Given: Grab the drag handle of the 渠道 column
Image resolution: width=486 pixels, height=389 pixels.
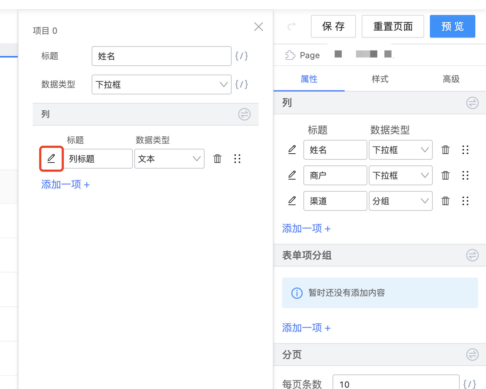Looking at the screenshot, I should click(465, 201).
